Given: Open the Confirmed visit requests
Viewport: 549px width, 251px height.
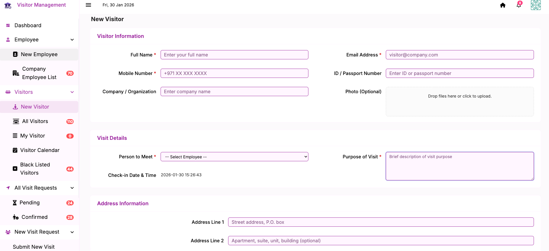Looking at the screenshot, I should coord(34,217).
